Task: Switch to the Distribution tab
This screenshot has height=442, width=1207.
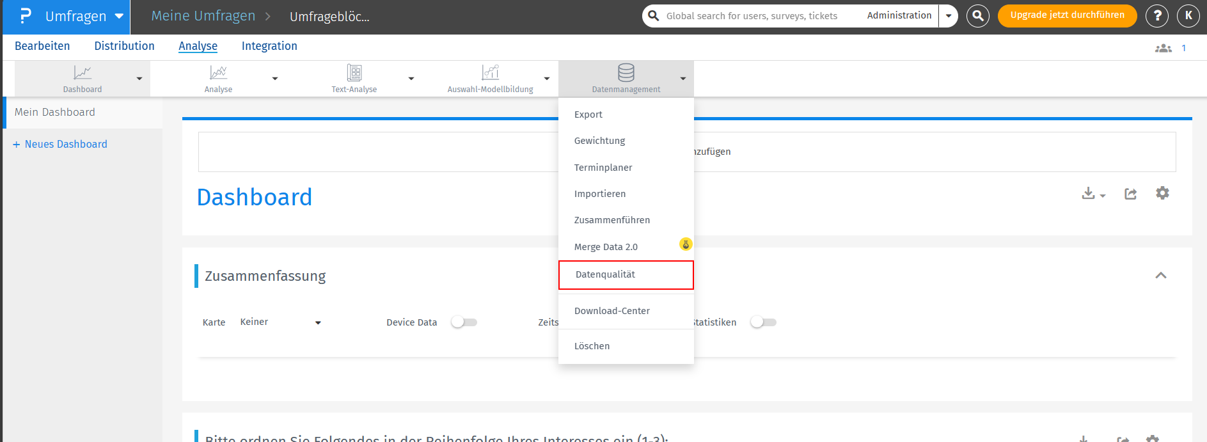Action: (124, 46)
